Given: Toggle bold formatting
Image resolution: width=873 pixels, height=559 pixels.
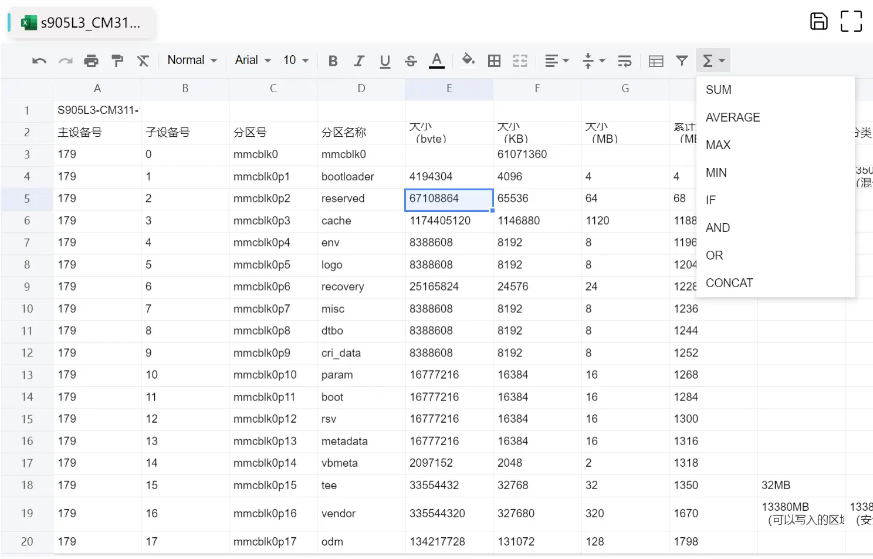Looking at the screenshot, I should (333, 60).
